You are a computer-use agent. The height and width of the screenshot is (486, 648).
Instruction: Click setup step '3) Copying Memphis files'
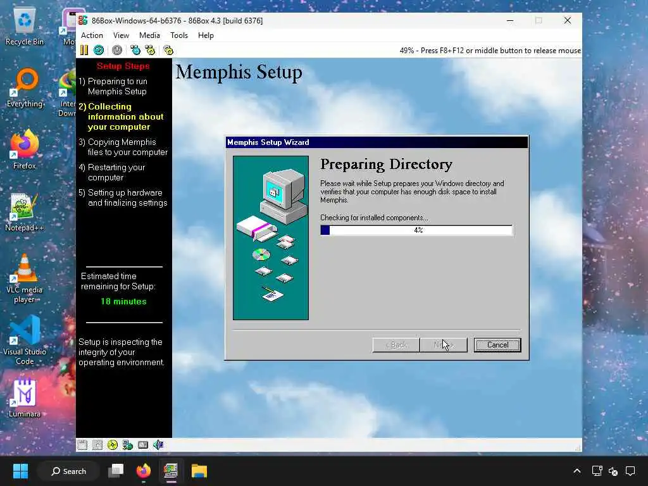(123, 147)
